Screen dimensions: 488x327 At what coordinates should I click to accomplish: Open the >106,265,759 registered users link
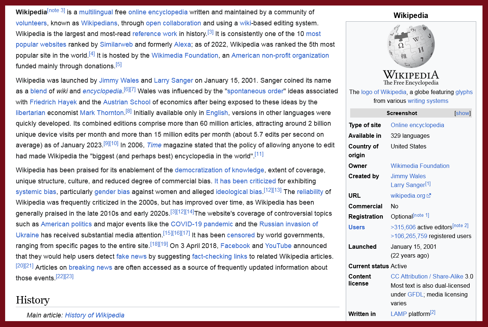pyautogui.click(x=409, y=236)
